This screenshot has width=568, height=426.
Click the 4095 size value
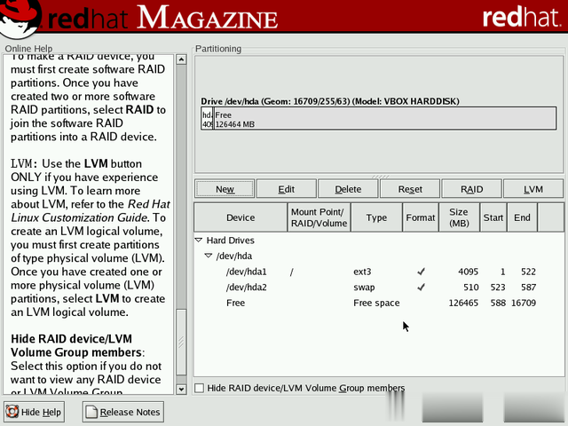(468, 272)
